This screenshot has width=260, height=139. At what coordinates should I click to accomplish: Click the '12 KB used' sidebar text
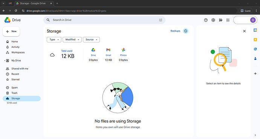[x=12, y=103]
